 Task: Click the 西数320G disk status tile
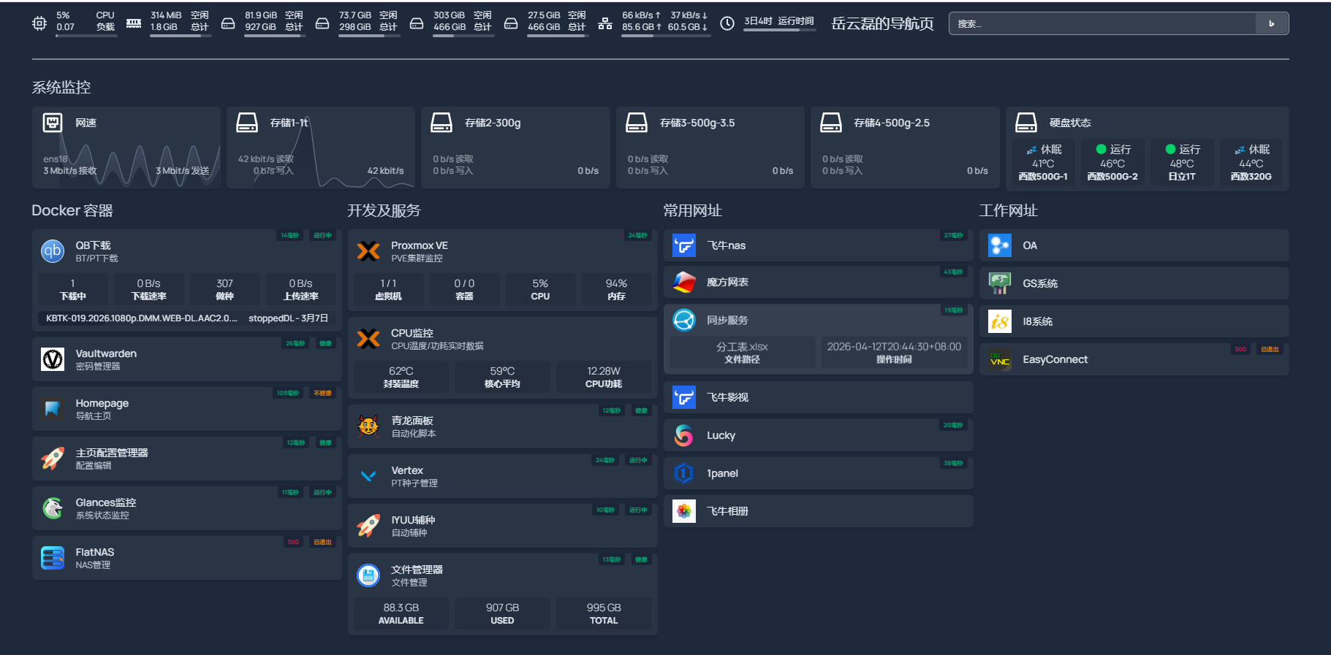1251,162
